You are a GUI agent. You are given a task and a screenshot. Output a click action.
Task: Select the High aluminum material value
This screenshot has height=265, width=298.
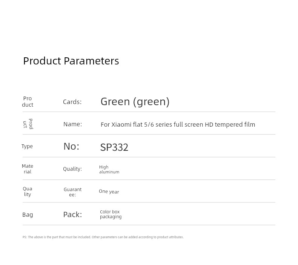pyautogui.click(x=109, y=170)
